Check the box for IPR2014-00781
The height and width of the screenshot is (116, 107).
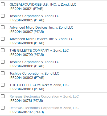(x=3, y=96)
